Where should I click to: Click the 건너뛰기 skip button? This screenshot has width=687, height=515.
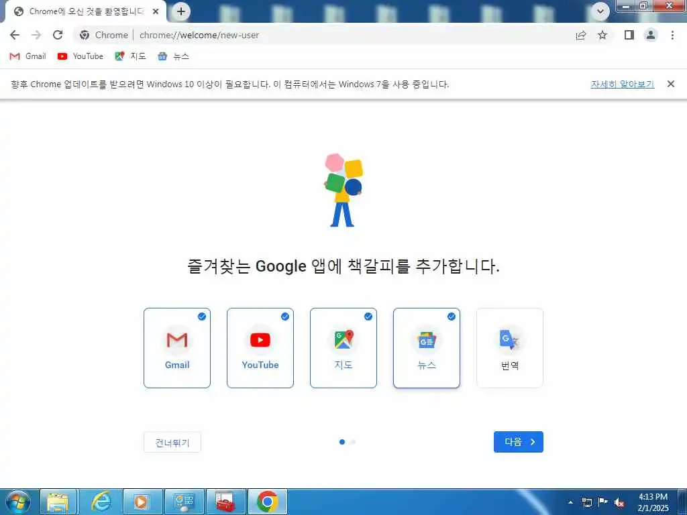tap(172, 442)
